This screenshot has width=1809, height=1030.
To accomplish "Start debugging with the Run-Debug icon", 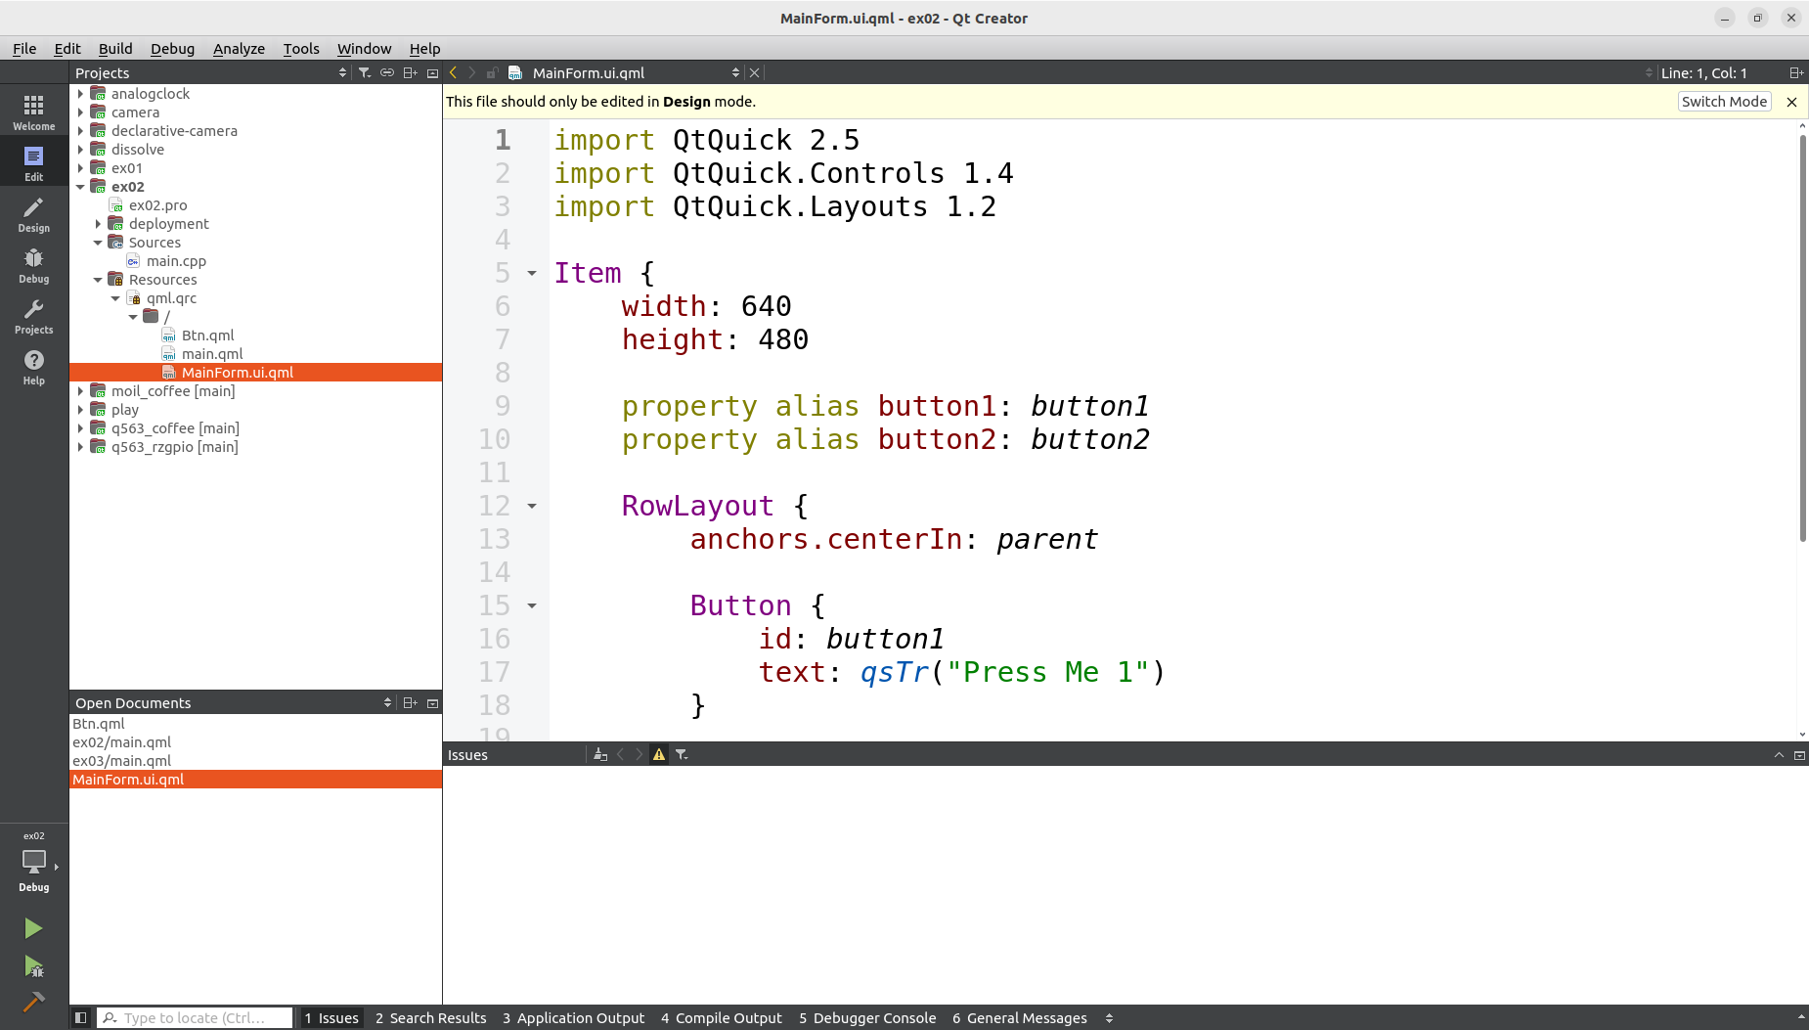I will click(x=33, y=966).
